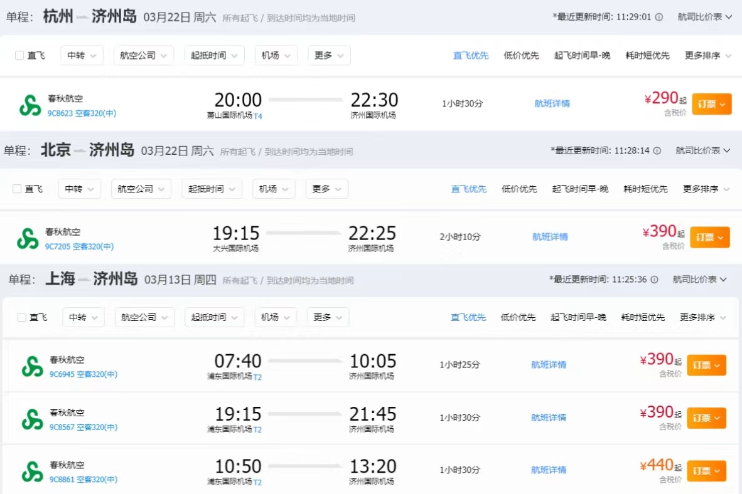Click Spring Airlines logo for flight 9C6945
This screenshot has height=494, width=742.
point(32,366)
